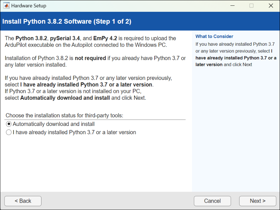Click the bold EmPy 4.2 text
The image size is (280, 210).
(106, 38)
